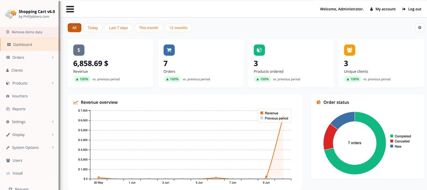Click the Orders list icon in sidebar
The height and width of the screenshot is (190, 427).
tap(8, 57)
